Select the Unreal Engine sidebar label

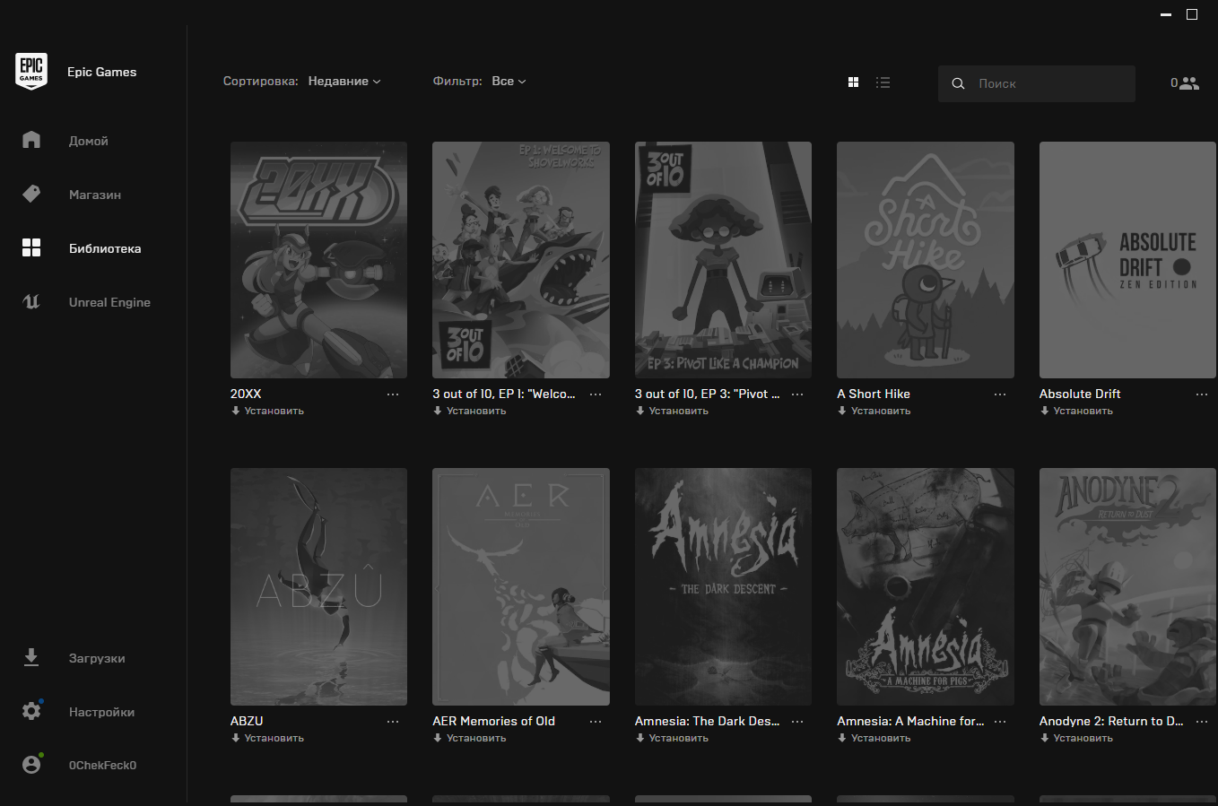tap(109, 302)
